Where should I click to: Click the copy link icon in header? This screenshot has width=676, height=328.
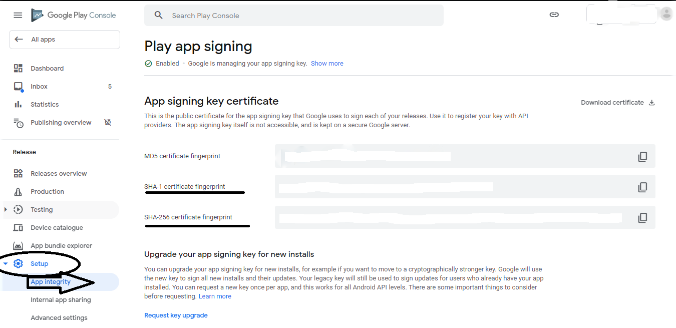[x=554, y=15]
